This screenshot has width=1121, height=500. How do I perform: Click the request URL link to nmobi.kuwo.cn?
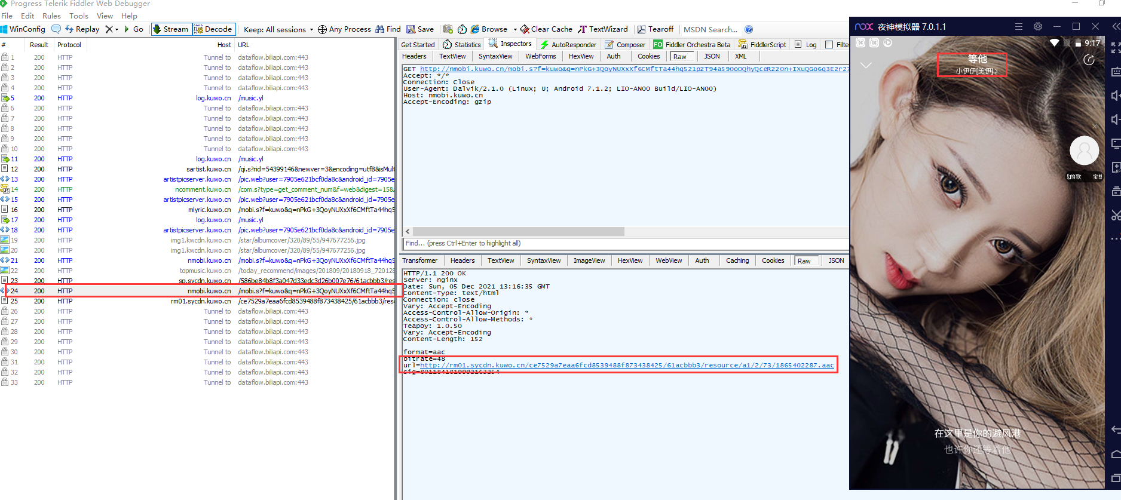click(635, 69)
